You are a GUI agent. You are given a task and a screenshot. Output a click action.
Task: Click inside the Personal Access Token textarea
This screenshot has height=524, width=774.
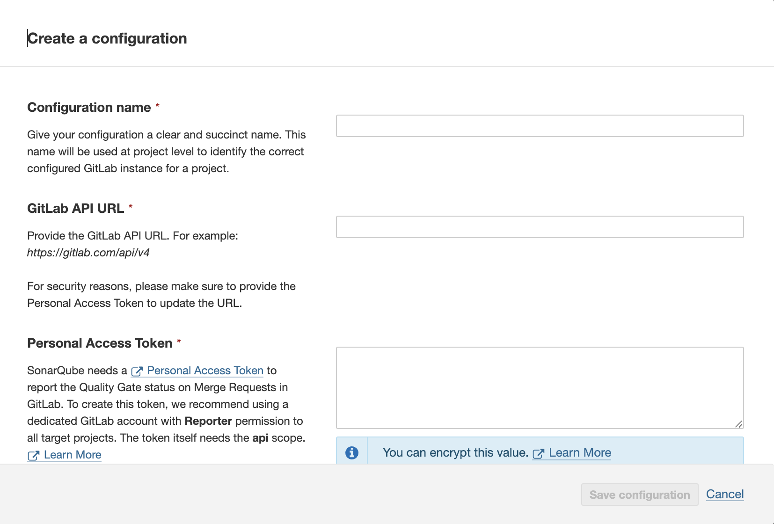(x=540, y=387)
